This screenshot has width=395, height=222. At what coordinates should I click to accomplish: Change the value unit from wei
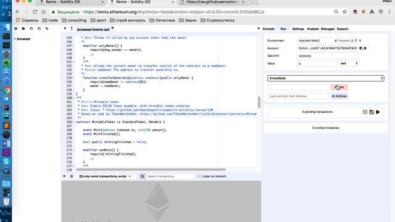(x=348, y=64)
